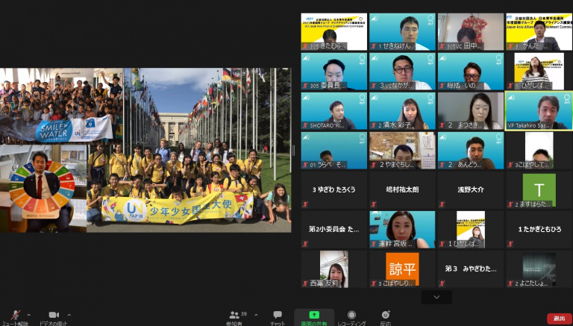Viewport: 573px width, 326px height.
Task: Expand video options arrow beside camera
Action: click(69, 314)
